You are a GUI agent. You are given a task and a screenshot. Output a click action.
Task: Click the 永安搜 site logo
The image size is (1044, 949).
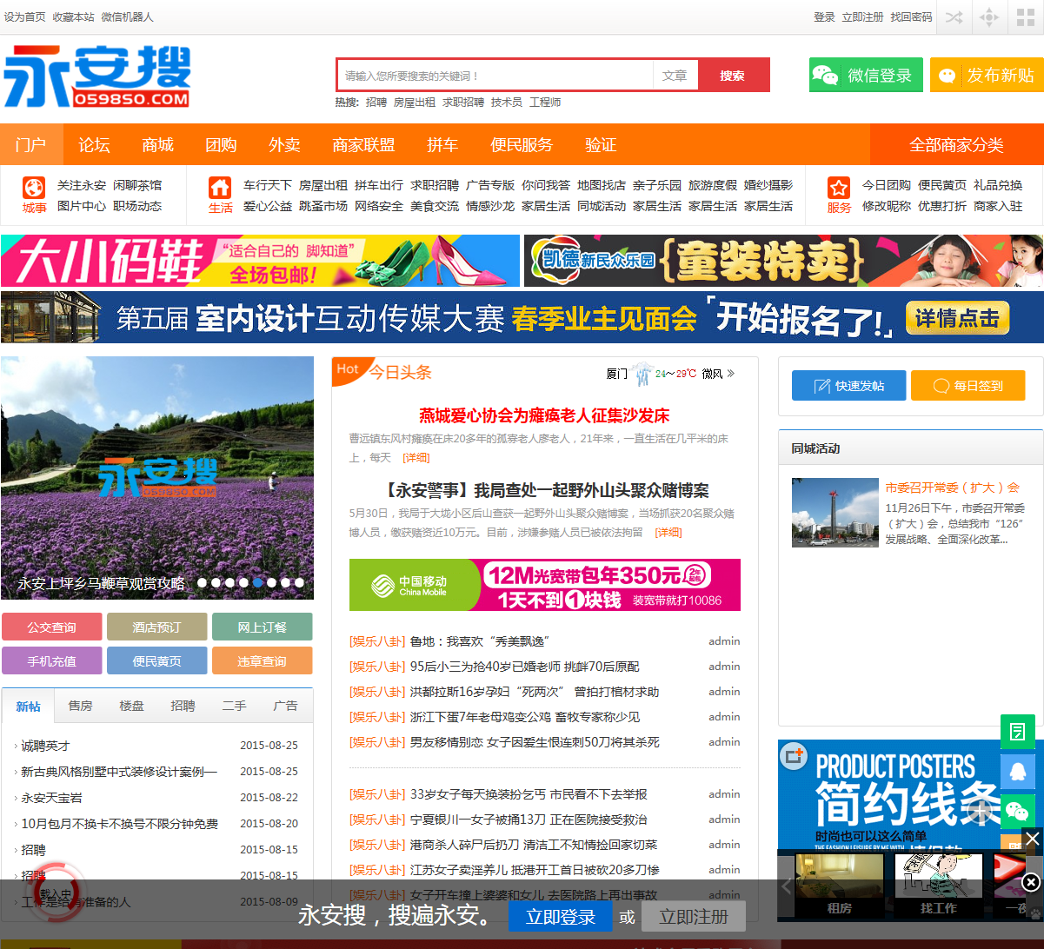[96, 77]
